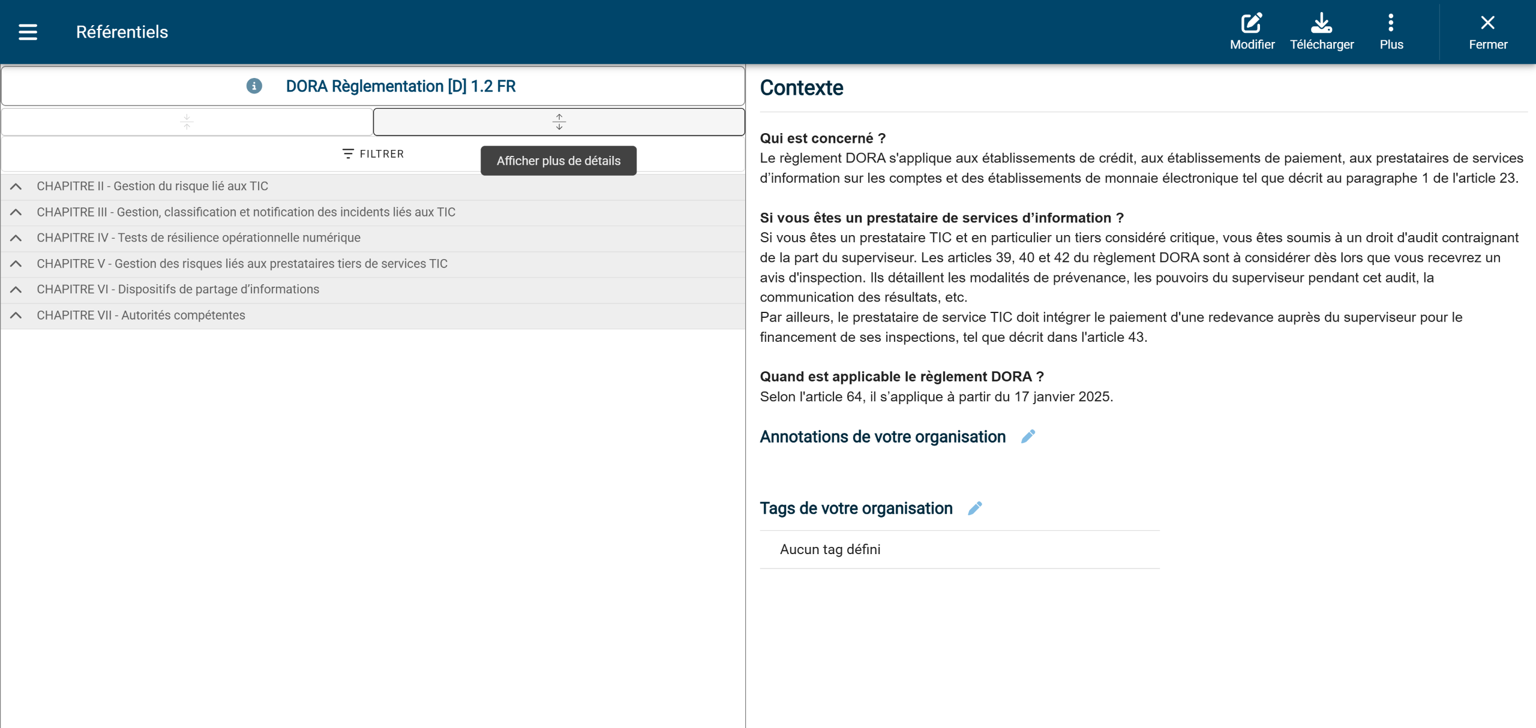This screenshot has width=1536, height=728.
Task: Edit Annotations de votre organisation pencil icon
Action: (1028, 437)
